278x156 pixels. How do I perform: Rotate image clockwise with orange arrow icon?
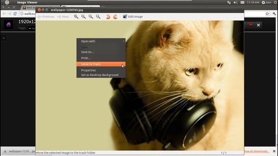[115, 16]
